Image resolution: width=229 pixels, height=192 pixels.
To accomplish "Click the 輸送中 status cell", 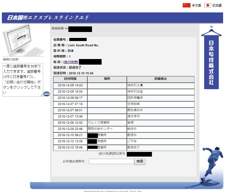I will [161, 129].
